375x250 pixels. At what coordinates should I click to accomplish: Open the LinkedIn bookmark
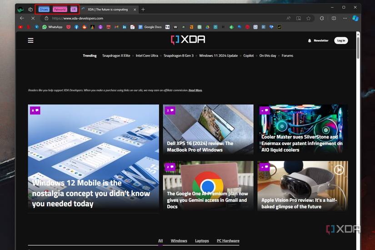[x=125, y=27]
